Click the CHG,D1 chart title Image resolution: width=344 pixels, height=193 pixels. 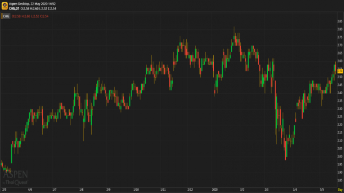tap(17, 8)
